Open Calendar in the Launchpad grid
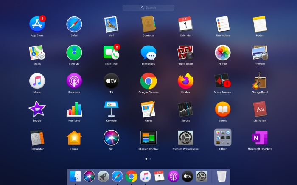The width and height of the screenshot is (297, 185). point(185,24)
